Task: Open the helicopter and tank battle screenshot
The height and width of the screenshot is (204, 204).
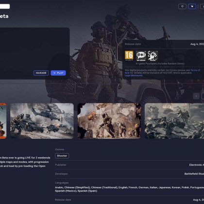Action: (x=42, y=121)
